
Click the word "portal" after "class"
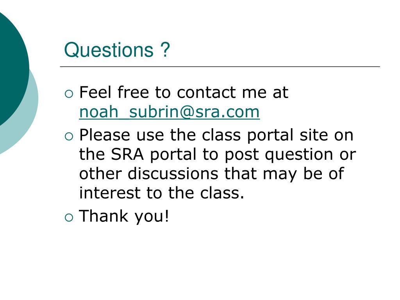pos(270,136)
